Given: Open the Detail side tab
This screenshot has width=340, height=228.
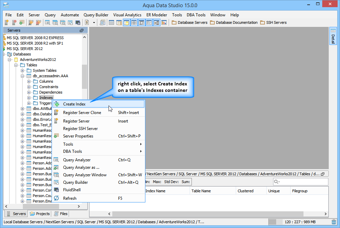Looking at the screenshot, I should [333, 36].
